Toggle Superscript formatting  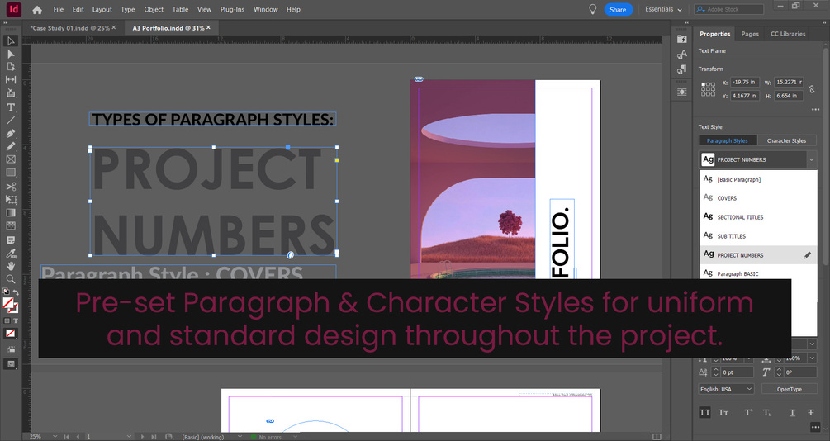tap(748, 412)
